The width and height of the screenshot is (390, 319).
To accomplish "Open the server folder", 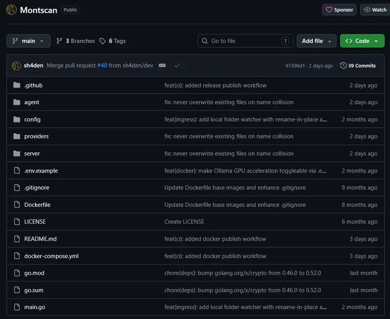I will click(32, 154).
